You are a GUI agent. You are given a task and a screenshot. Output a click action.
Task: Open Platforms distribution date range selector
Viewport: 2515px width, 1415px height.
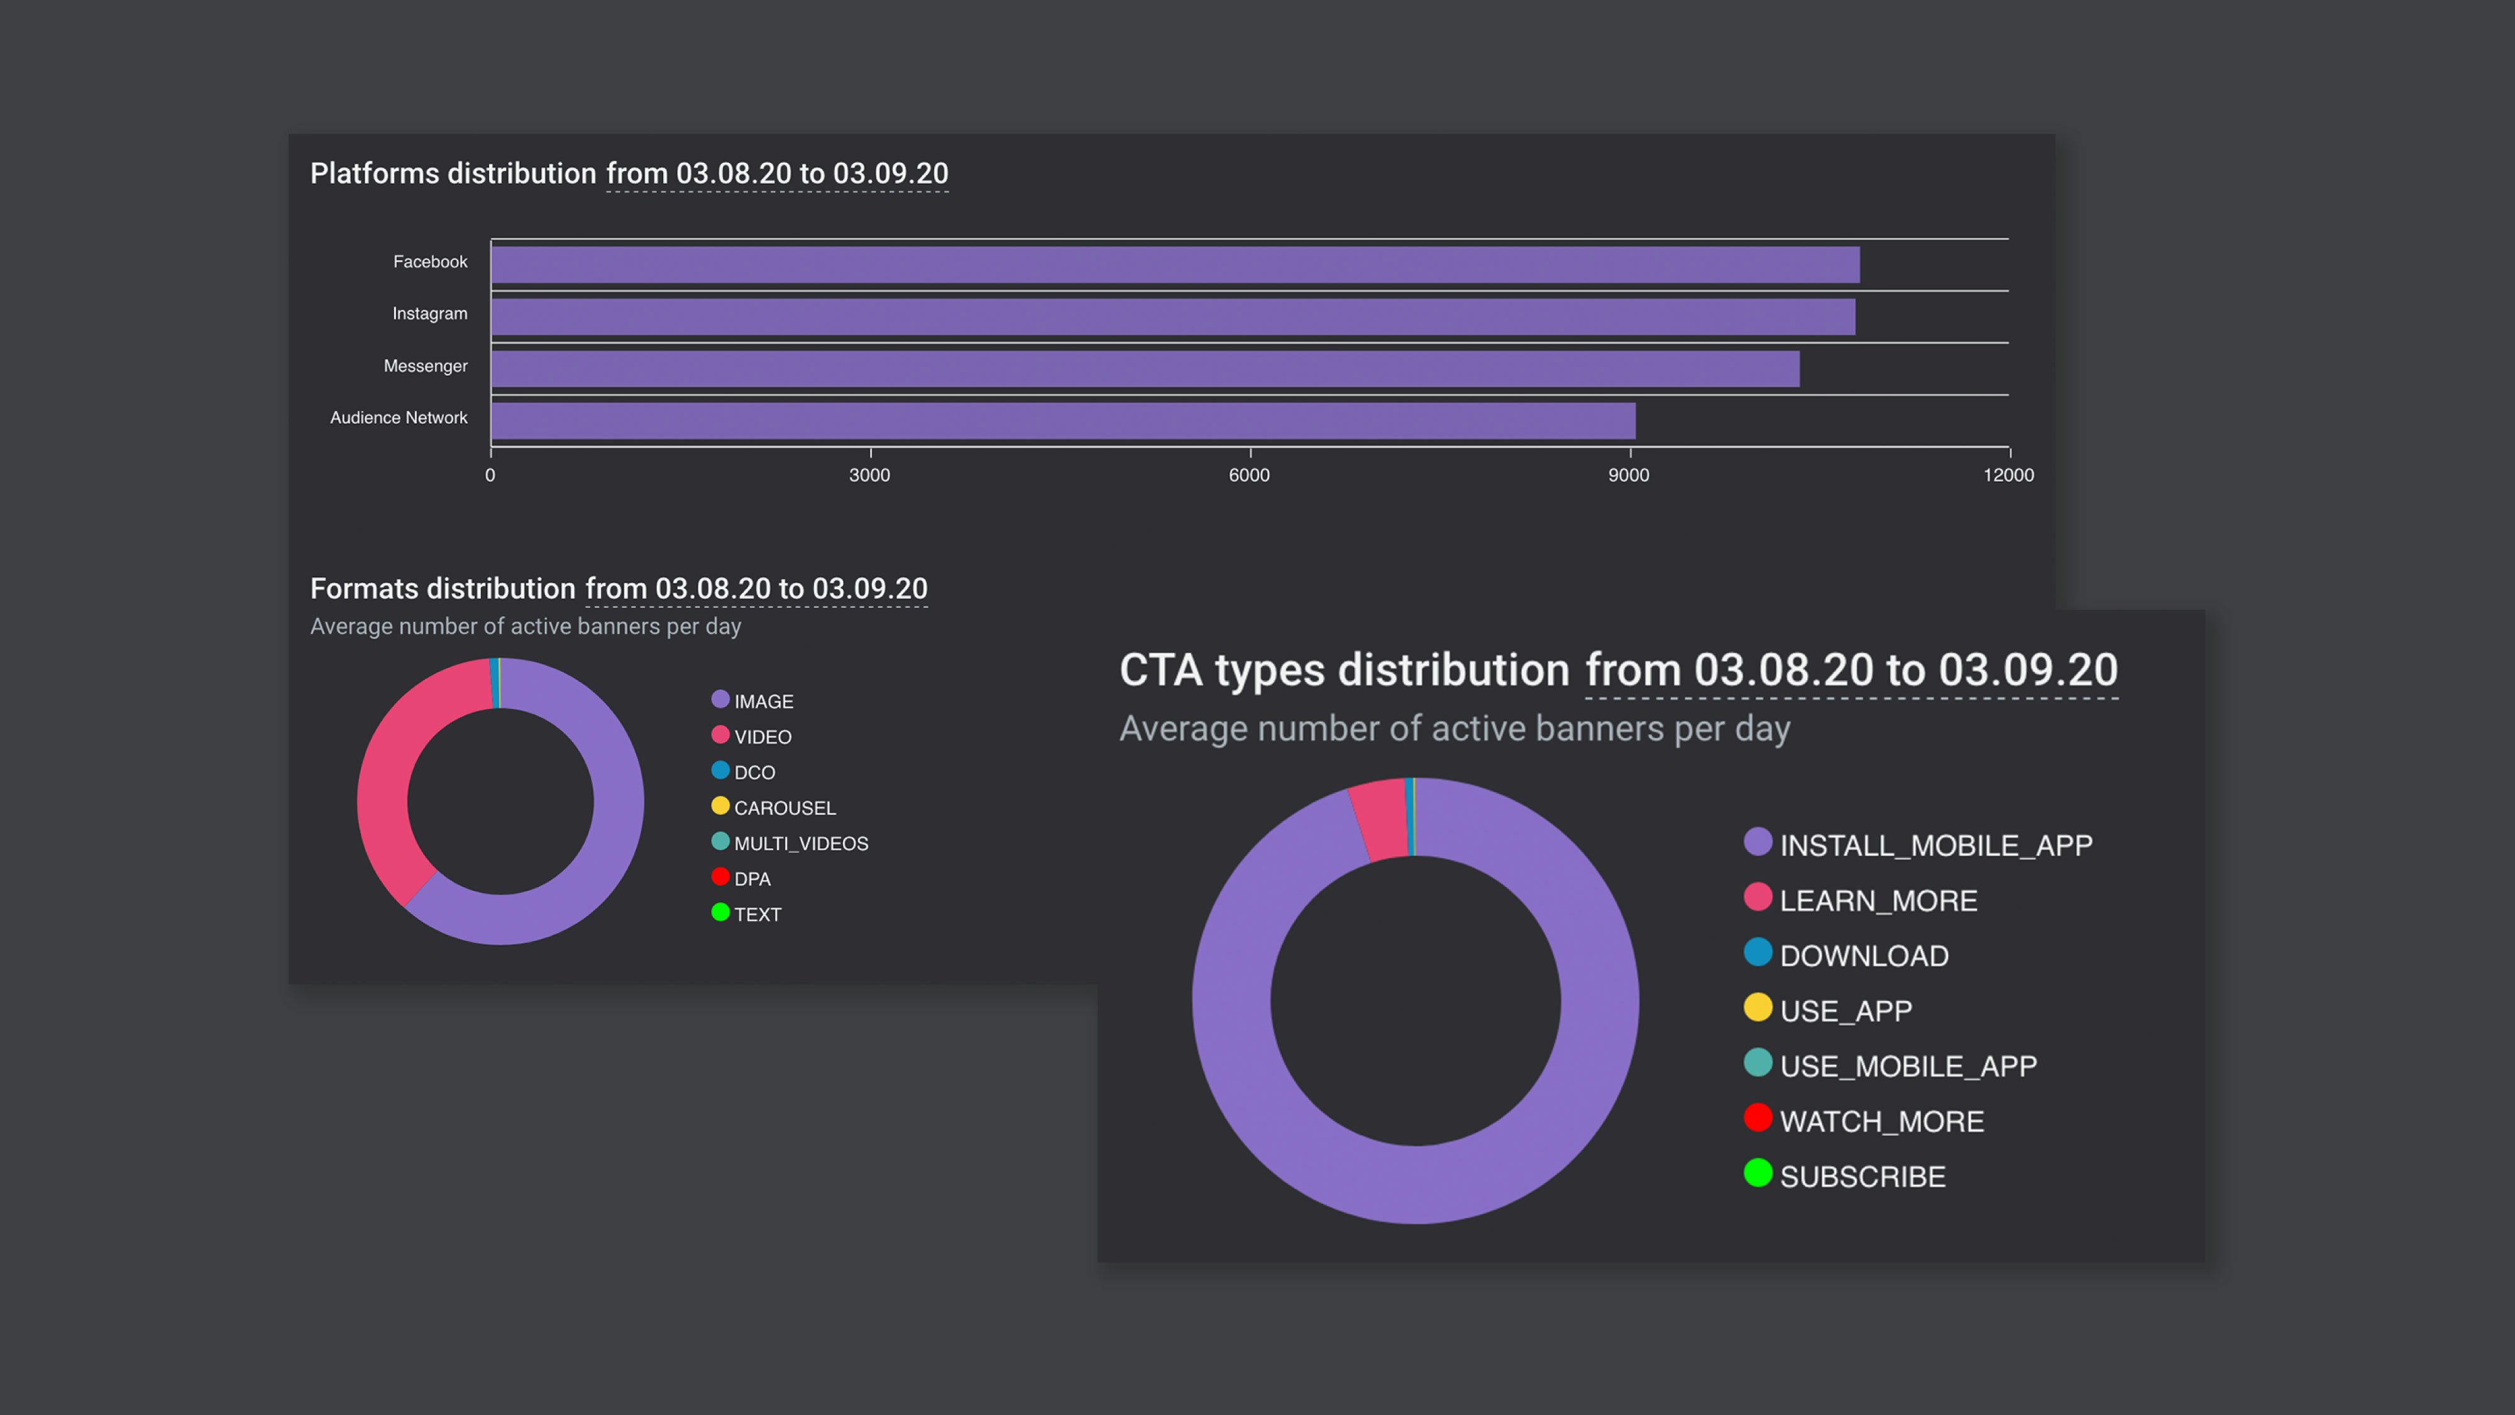(777, 174)
